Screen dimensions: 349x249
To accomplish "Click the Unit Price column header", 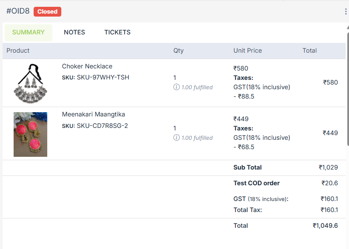I will [248, 51].
